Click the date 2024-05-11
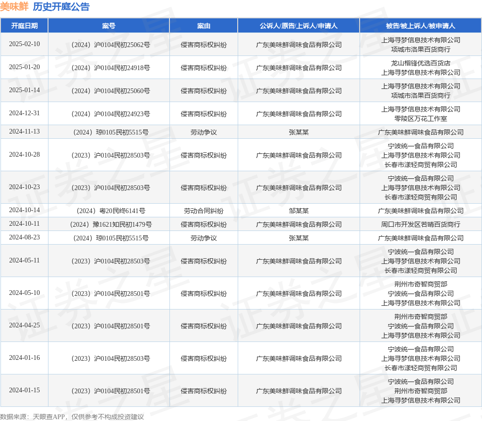 pyautogui.click(x=24, y=260)
